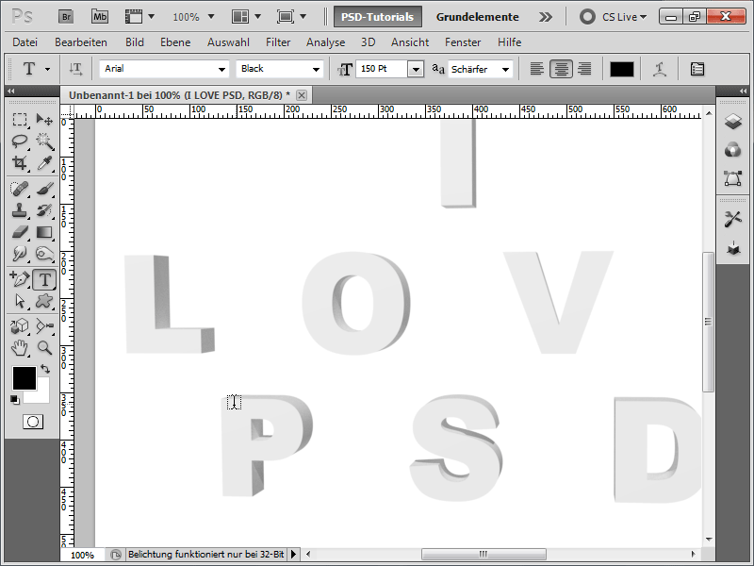This screenshot has height=566, width=754.
Task: Select the Sponge tool
Action: point(44,254)
